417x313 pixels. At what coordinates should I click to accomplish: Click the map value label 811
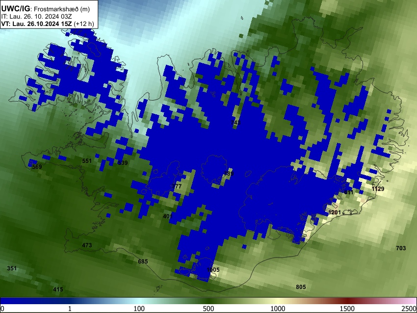tap(349, 192)
